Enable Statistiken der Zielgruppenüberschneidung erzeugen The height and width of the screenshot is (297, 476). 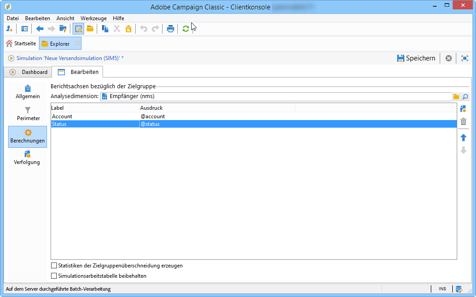(x=54, y=265)
